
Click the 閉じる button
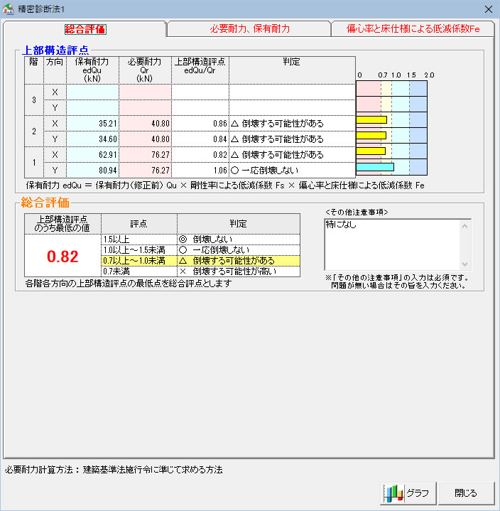coord(466,493)
